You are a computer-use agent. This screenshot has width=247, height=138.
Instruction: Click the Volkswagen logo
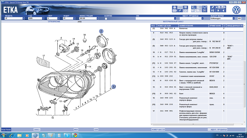point(237,10)
